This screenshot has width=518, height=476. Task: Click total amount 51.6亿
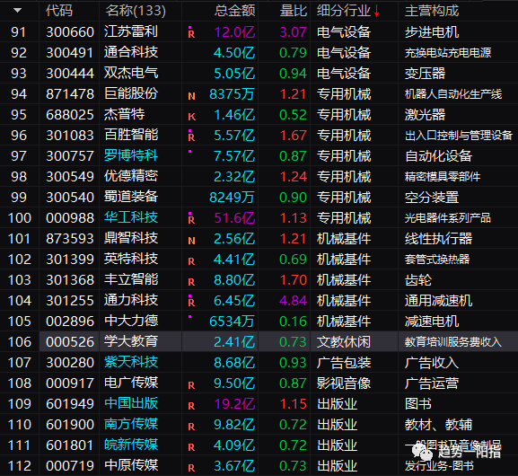(x=234, y=218)
